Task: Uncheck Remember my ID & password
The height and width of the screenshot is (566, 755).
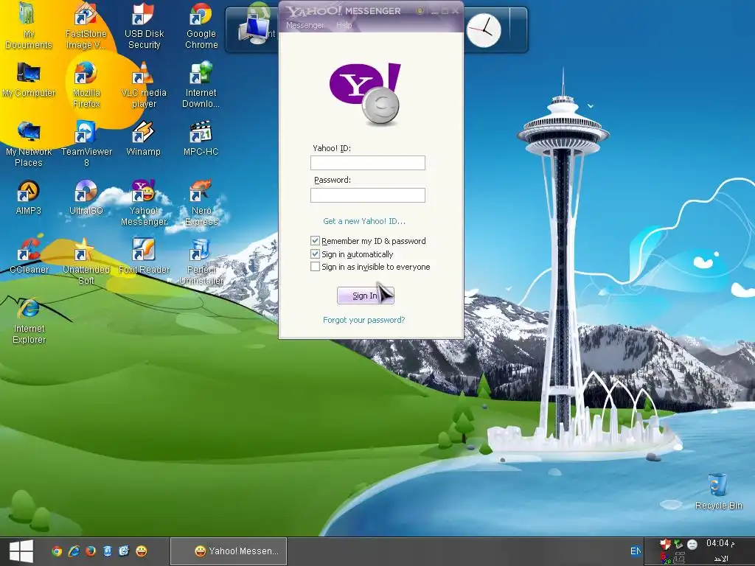Action: click(x=315, y=241)
